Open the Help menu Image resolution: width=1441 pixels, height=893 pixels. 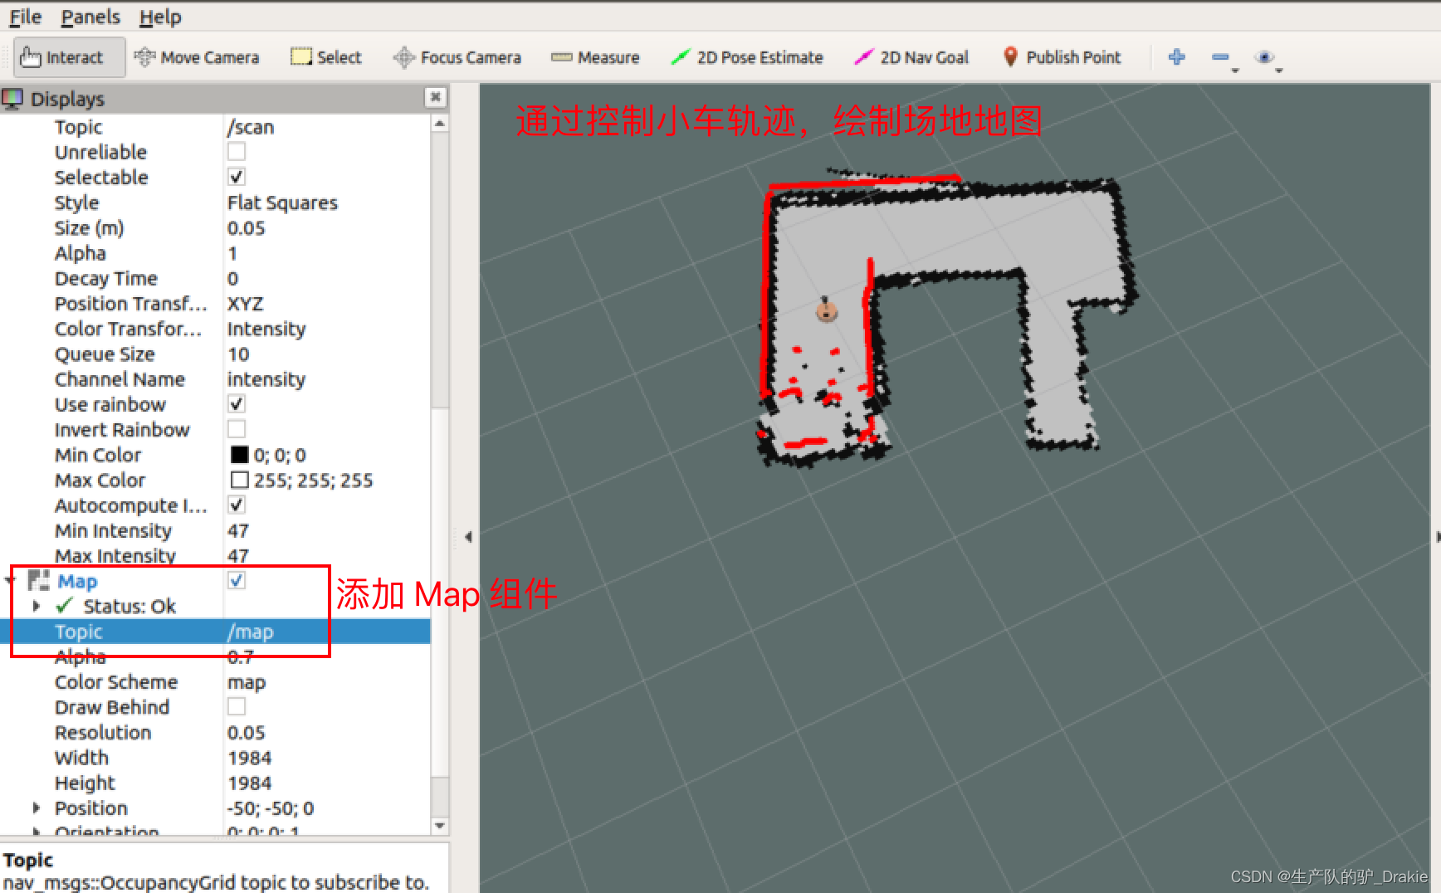[x=160, y=17]
